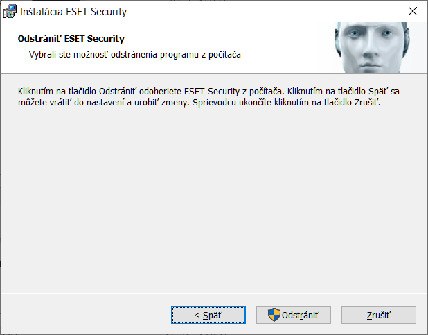Cancel the wizard using the Zrušiť button
Screen dimensions: 428x335
(379, 315)
